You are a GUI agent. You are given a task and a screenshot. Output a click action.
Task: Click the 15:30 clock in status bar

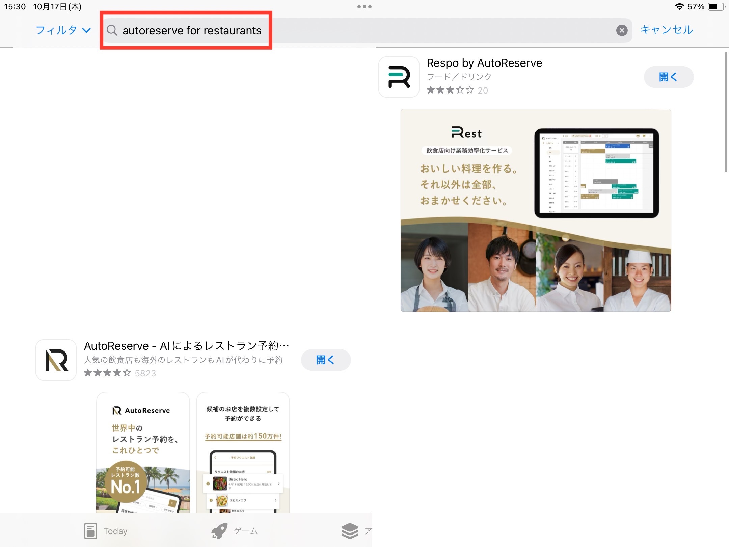coord(15,7)
